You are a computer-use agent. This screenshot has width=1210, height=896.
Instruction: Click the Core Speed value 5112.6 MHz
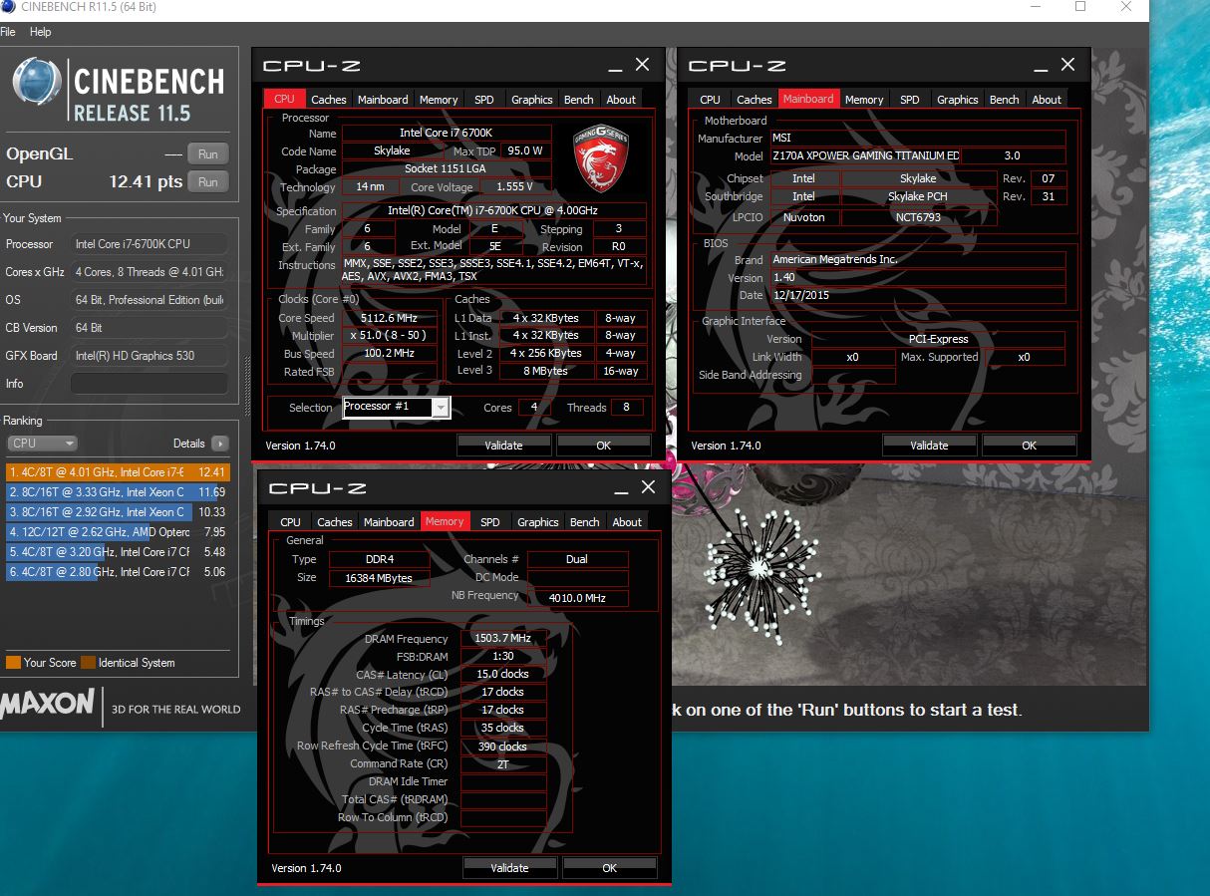390,318
